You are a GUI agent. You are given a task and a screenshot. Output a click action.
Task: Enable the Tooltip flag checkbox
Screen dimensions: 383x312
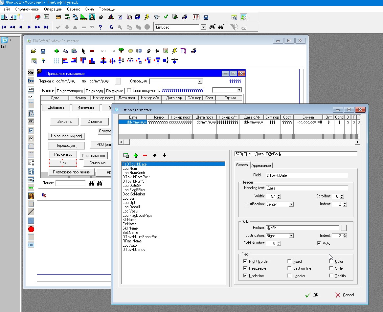click(x=331, y=276)
